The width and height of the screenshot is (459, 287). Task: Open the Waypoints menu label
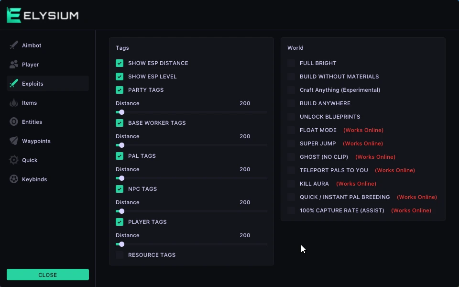pos(36,141)
